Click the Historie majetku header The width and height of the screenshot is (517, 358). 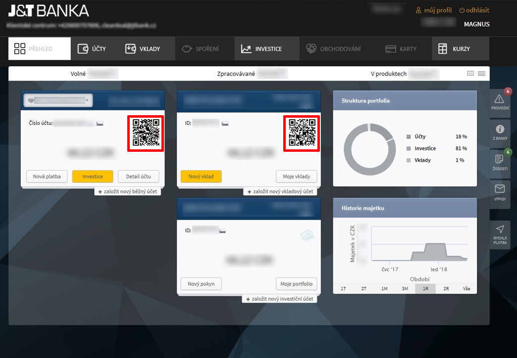click(x=405, y=208)
